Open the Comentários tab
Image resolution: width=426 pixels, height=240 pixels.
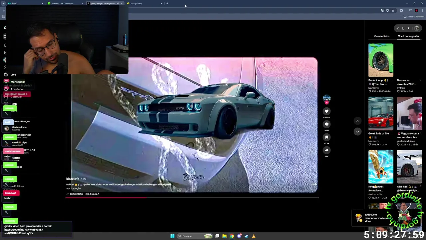(x=382, y=36)
